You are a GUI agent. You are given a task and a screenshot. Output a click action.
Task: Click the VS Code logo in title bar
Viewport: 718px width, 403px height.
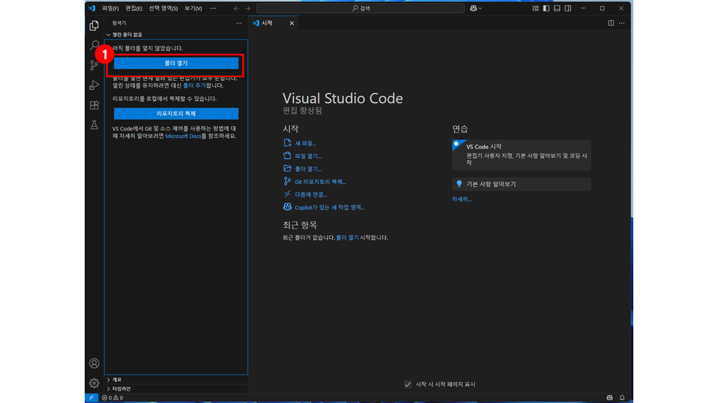[x=92, y=8]
